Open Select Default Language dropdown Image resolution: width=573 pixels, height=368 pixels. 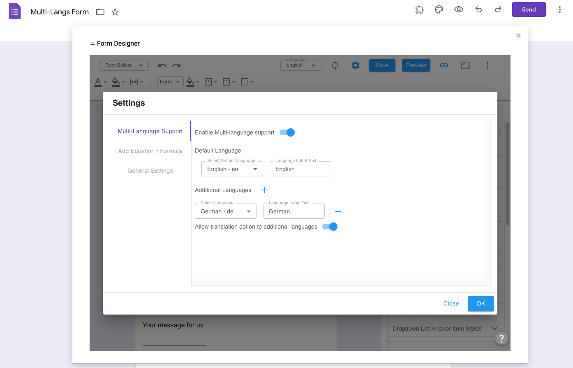232,169
